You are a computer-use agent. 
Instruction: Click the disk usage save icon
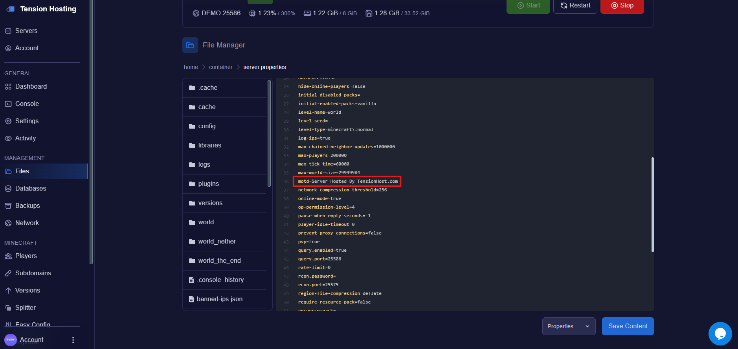point(369,13)
